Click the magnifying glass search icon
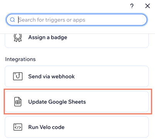The height and width of the screenshot is (140, 155). [x=12, y=20]
